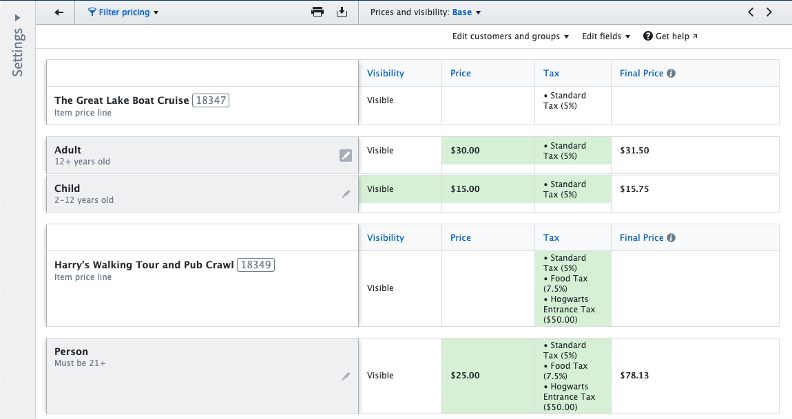The width and height of the screenshot is (792, 419).
Task: Click Child row Visible cell
Action: [x=400, y=189]
